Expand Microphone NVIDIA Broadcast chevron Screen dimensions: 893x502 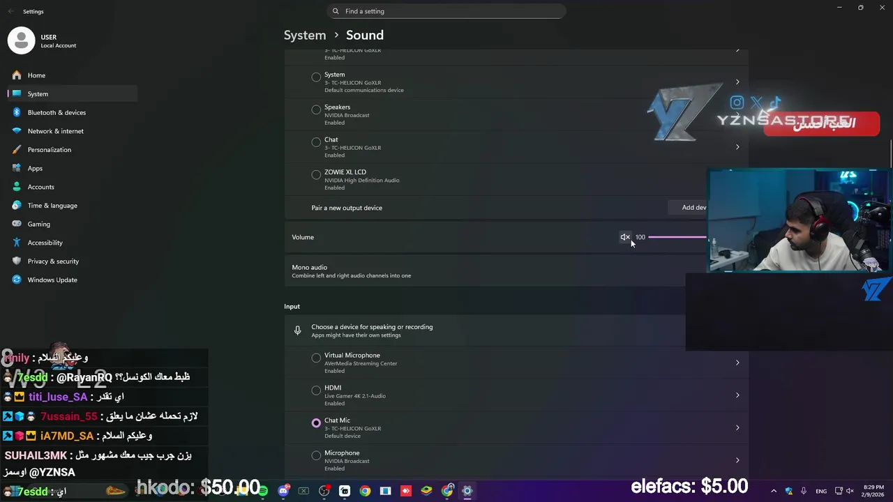(737, 460)
